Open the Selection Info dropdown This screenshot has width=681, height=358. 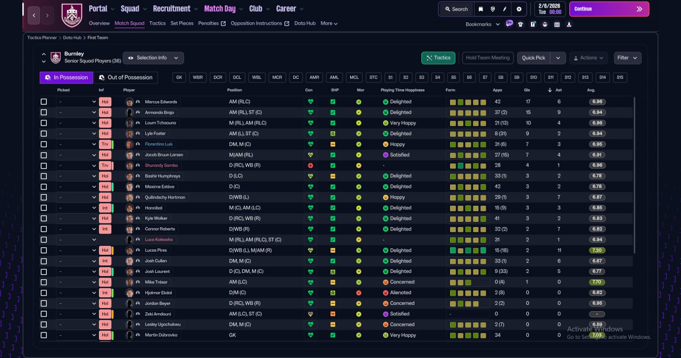pos(153,58)
